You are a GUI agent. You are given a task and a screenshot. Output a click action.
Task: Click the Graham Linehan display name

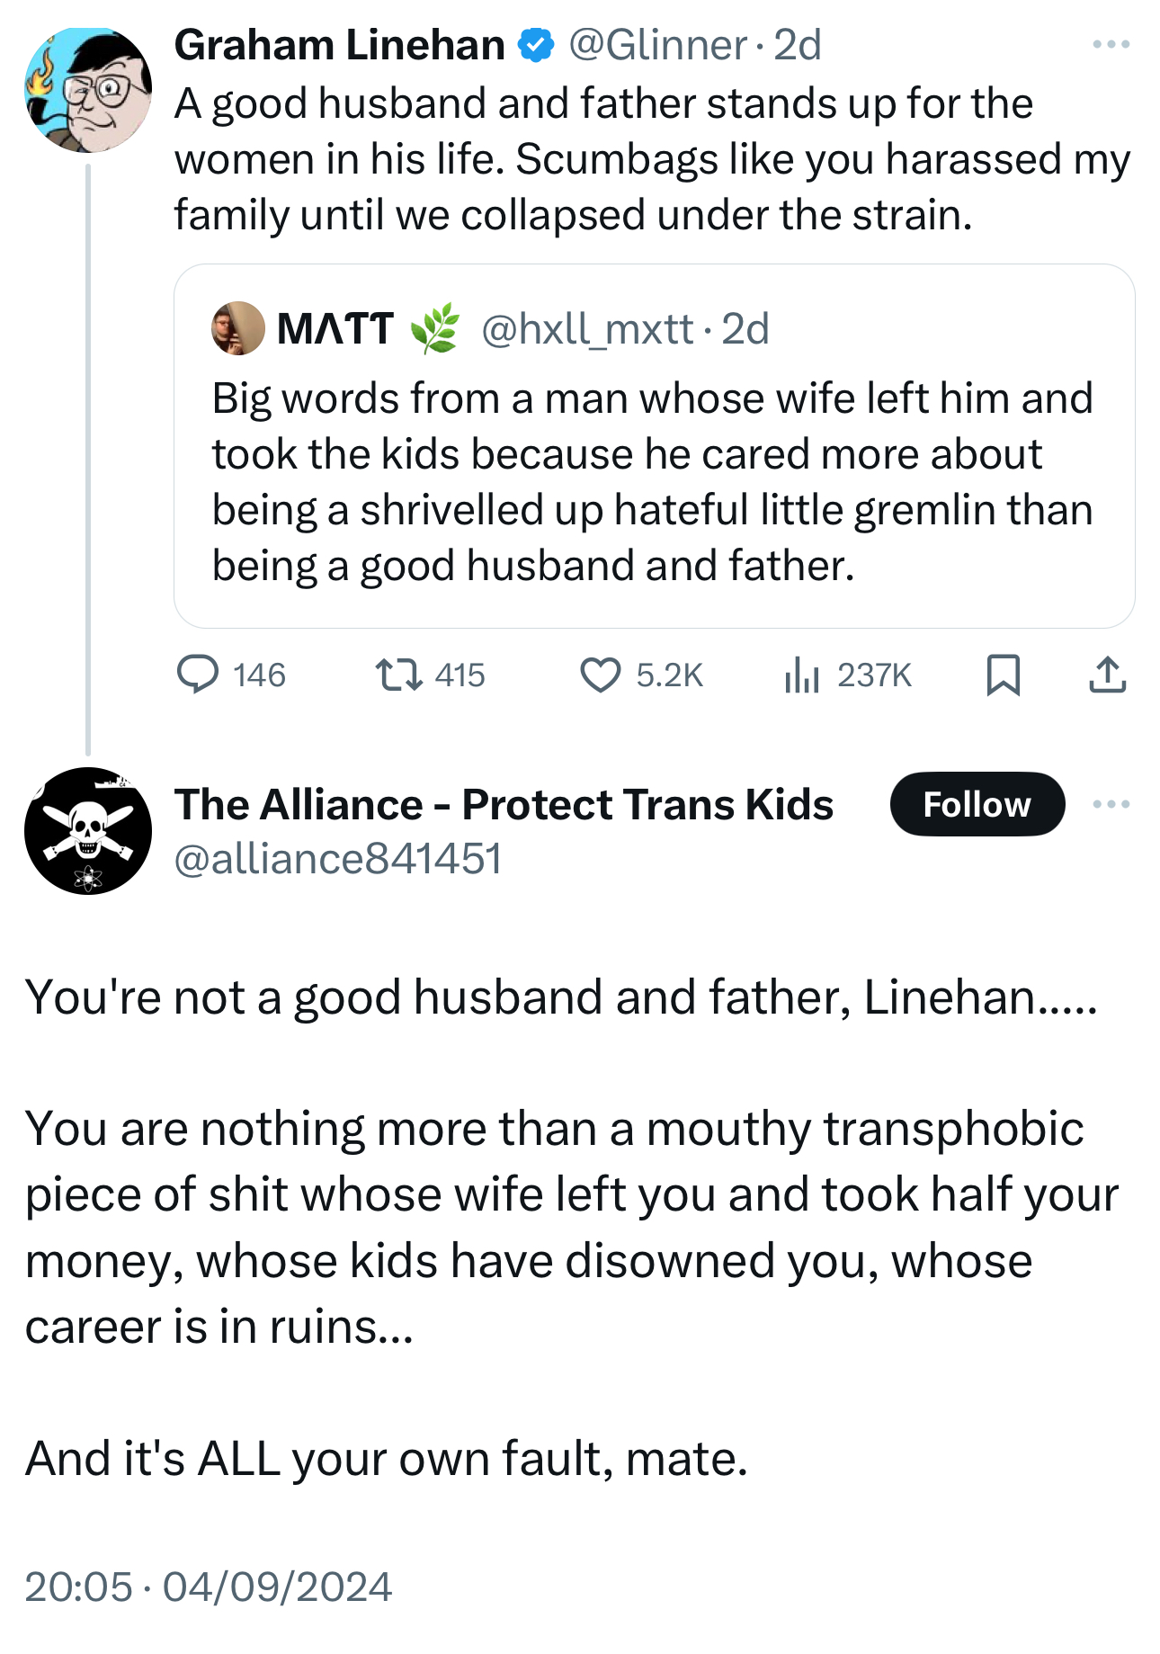pos(340,45)
